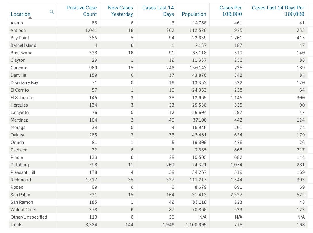313x233 pixels.
Task: Select the El Sobrante location cell
Action: pyautogui.click(x=22, y=98)
